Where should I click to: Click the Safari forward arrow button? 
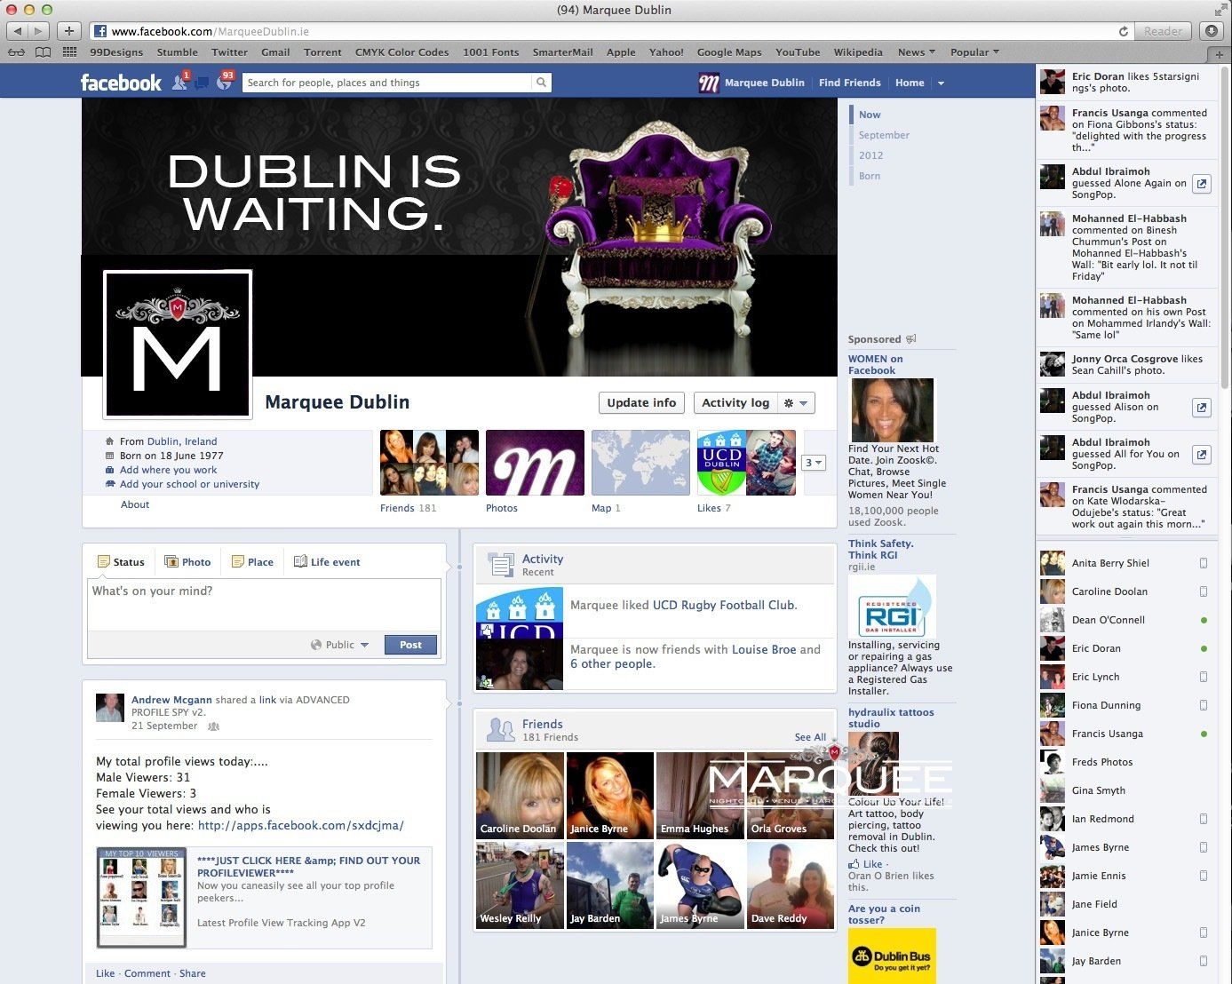(x=39, y=31)
